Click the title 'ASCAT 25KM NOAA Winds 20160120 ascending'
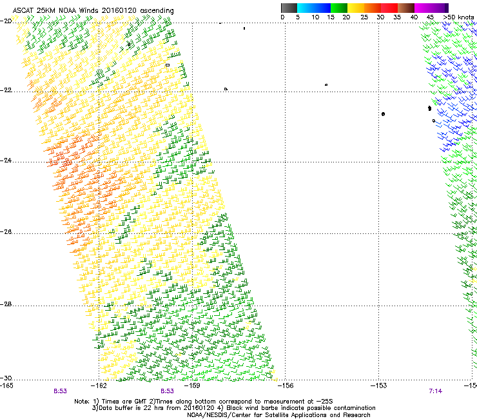Image resolution: width=477 pixels, height=419 pixels. click(x=93, y=11)
